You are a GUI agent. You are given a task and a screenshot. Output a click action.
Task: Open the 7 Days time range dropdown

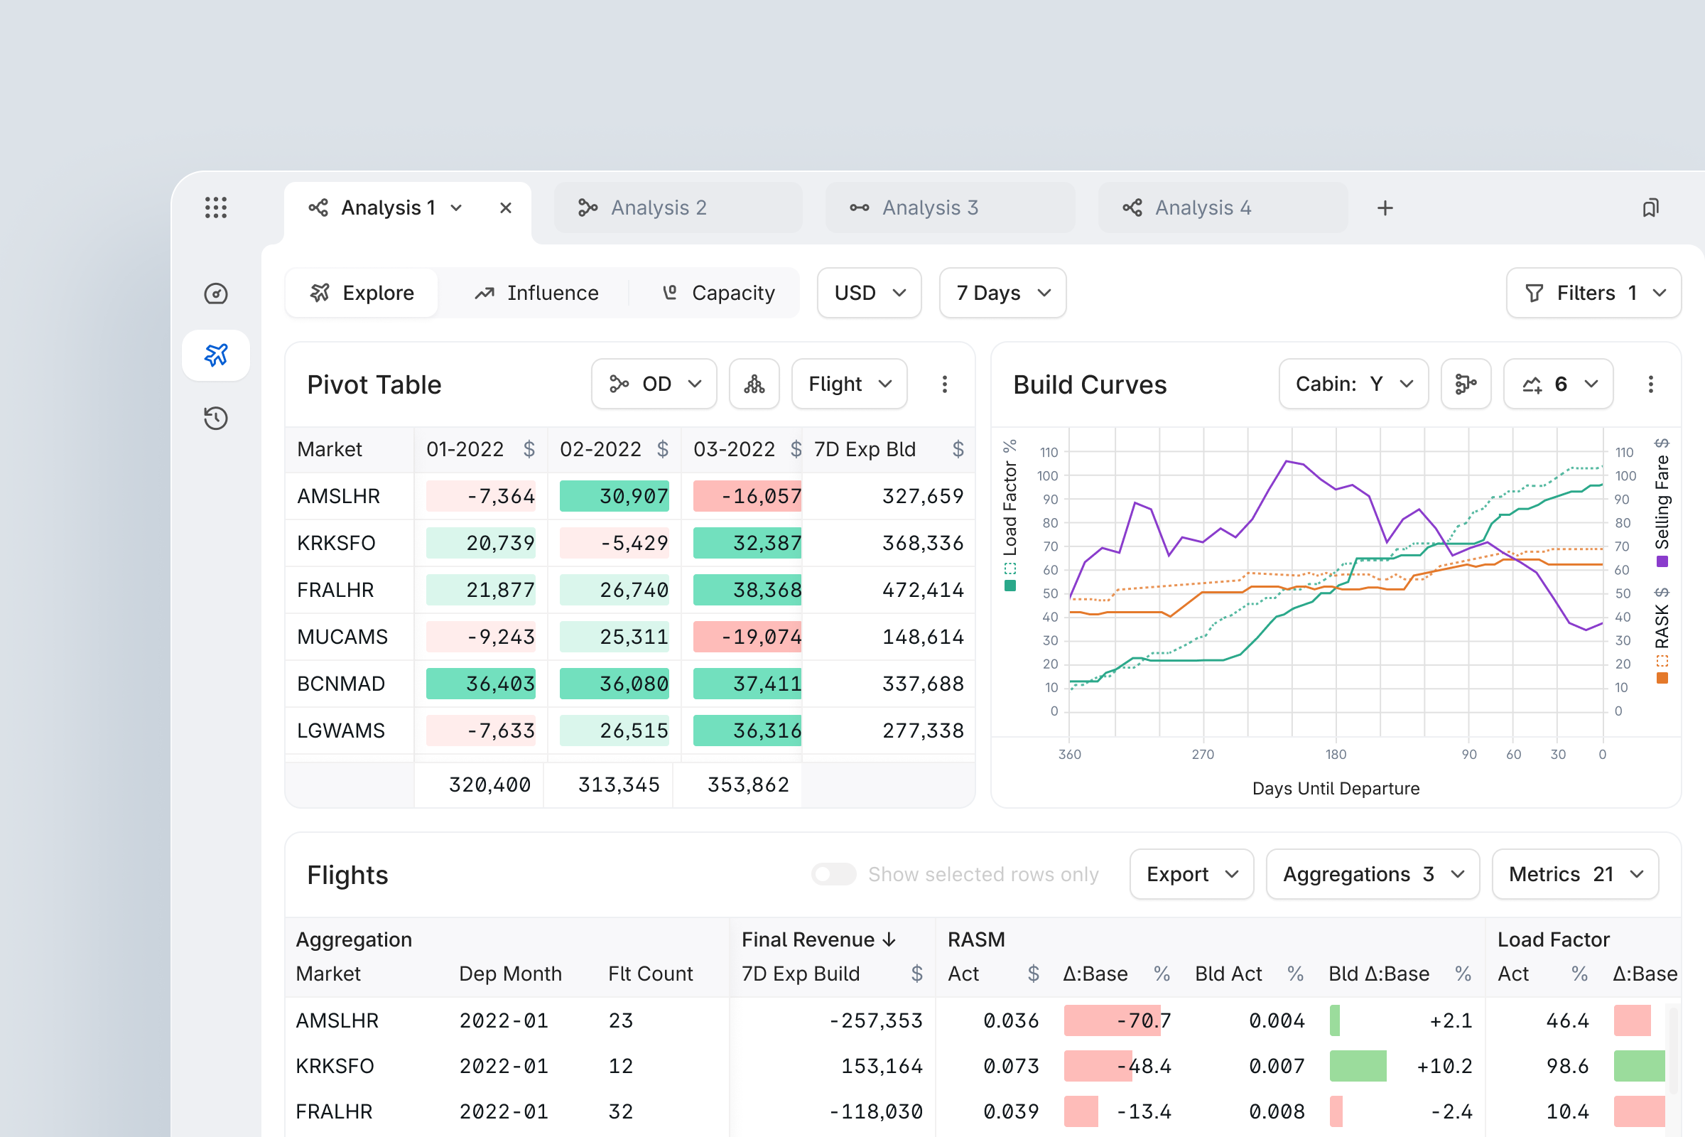tap(1002, 293)
